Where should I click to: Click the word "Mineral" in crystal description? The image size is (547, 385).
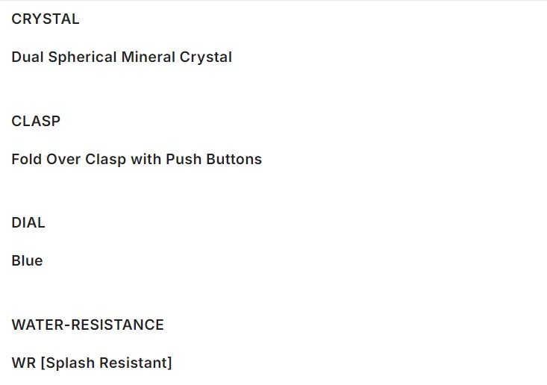click(148, 57)
